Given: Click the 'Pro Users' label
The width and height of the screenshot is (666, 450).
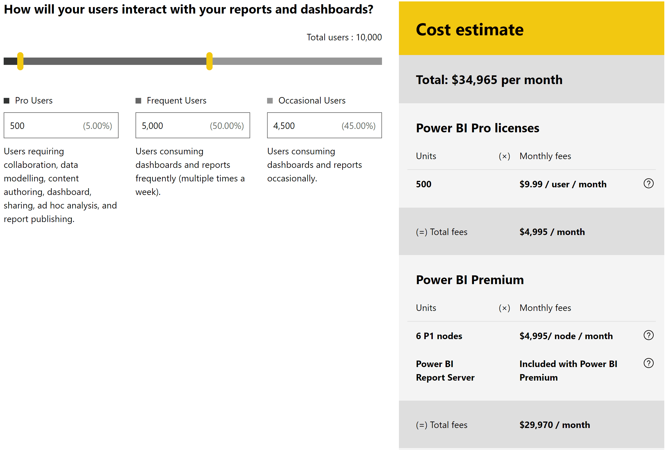Looking at the screenshot, I should click(34, 100).
